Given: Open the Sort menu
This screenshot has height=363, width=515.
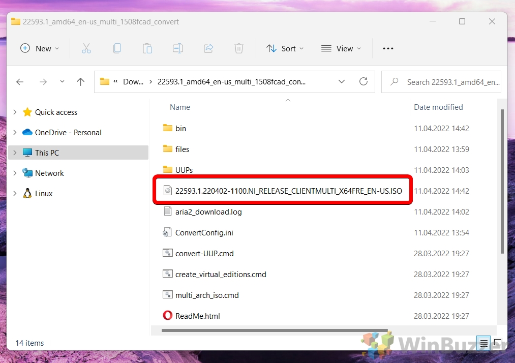Looking at the screenshot, I should [285, 48].
